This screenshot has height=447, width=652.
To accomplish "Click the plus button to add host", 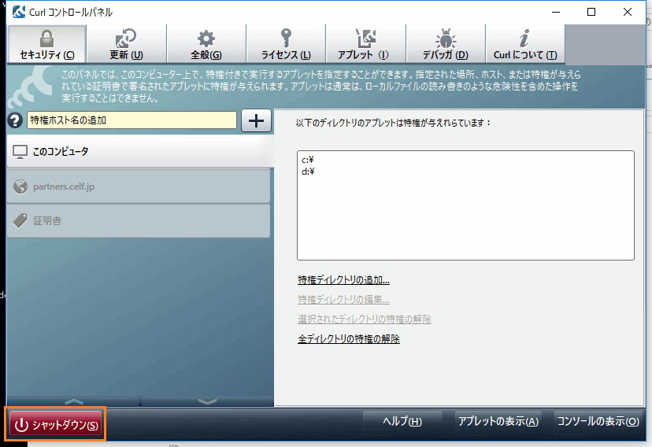I will pos(256,120).
